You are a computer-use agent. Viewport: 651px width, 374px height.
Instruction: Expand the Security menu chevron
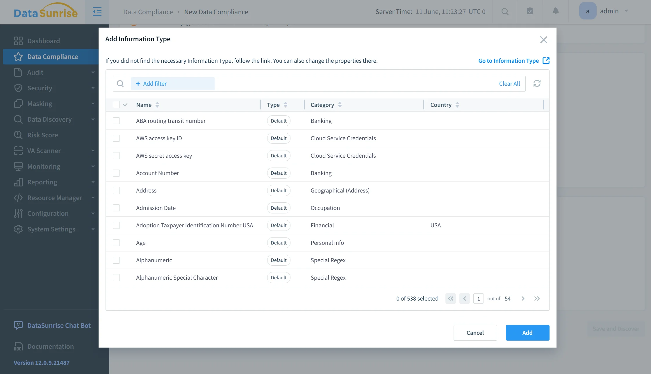pyautogui.click(x=93, y=88)
